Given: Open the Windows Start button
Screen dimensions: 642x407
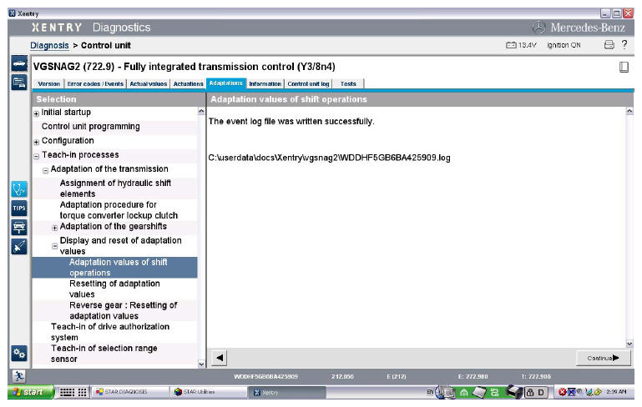Looking at the screenshot, I should 29,392.
